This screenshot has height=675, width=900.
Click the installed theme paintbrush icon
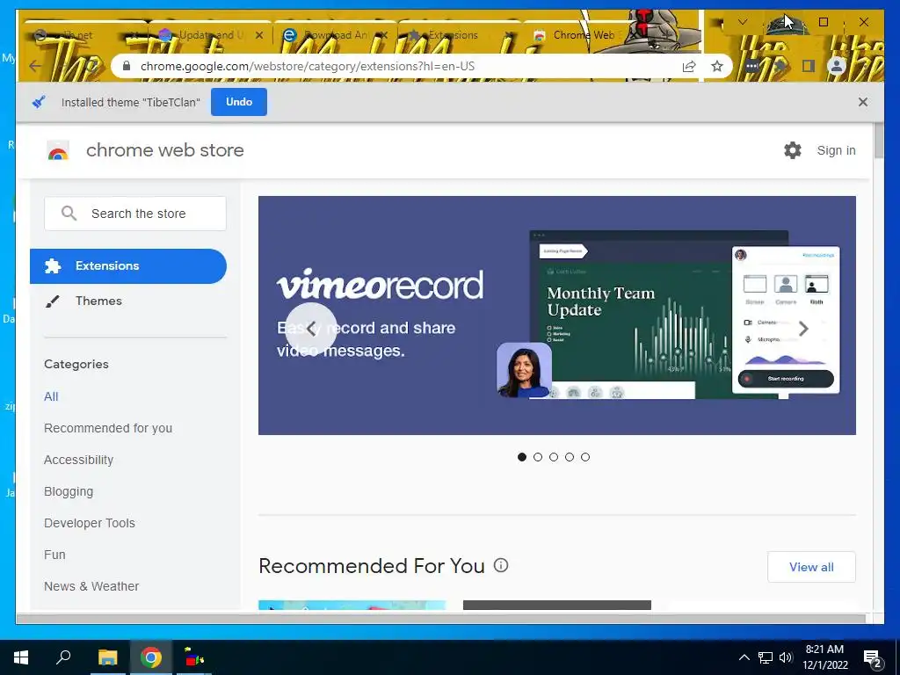(39, 102)
